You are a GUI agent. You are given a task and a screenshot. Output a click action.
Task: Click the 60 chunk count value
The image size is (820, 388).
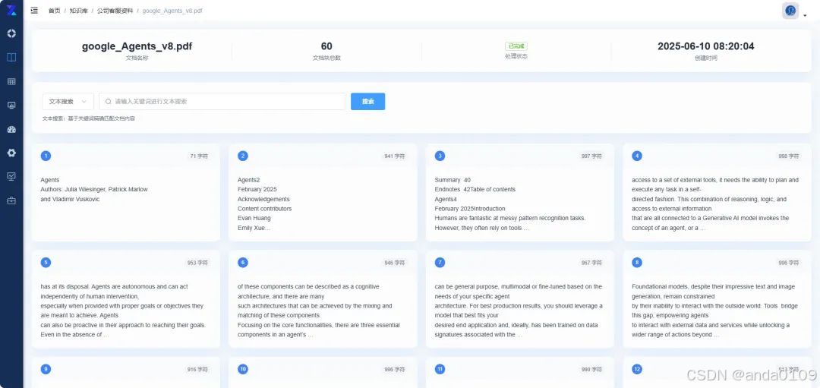click(326, 46)
